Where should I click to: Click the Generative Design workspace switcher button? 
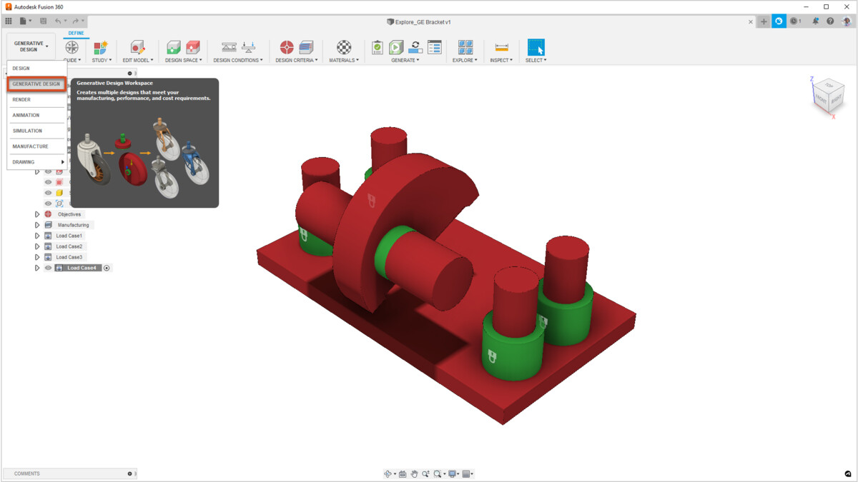[x=31, y=46]
